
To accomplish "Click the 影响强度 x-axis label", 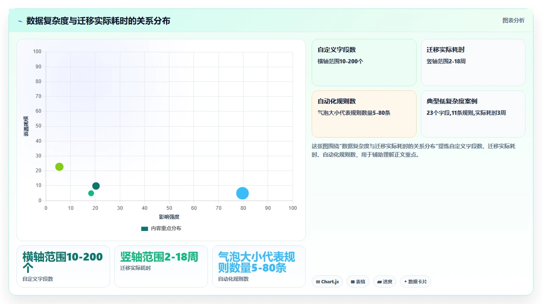I will (169, 217).
